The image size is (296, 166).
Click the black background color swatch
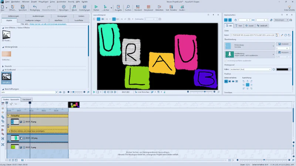pos(282,70)
